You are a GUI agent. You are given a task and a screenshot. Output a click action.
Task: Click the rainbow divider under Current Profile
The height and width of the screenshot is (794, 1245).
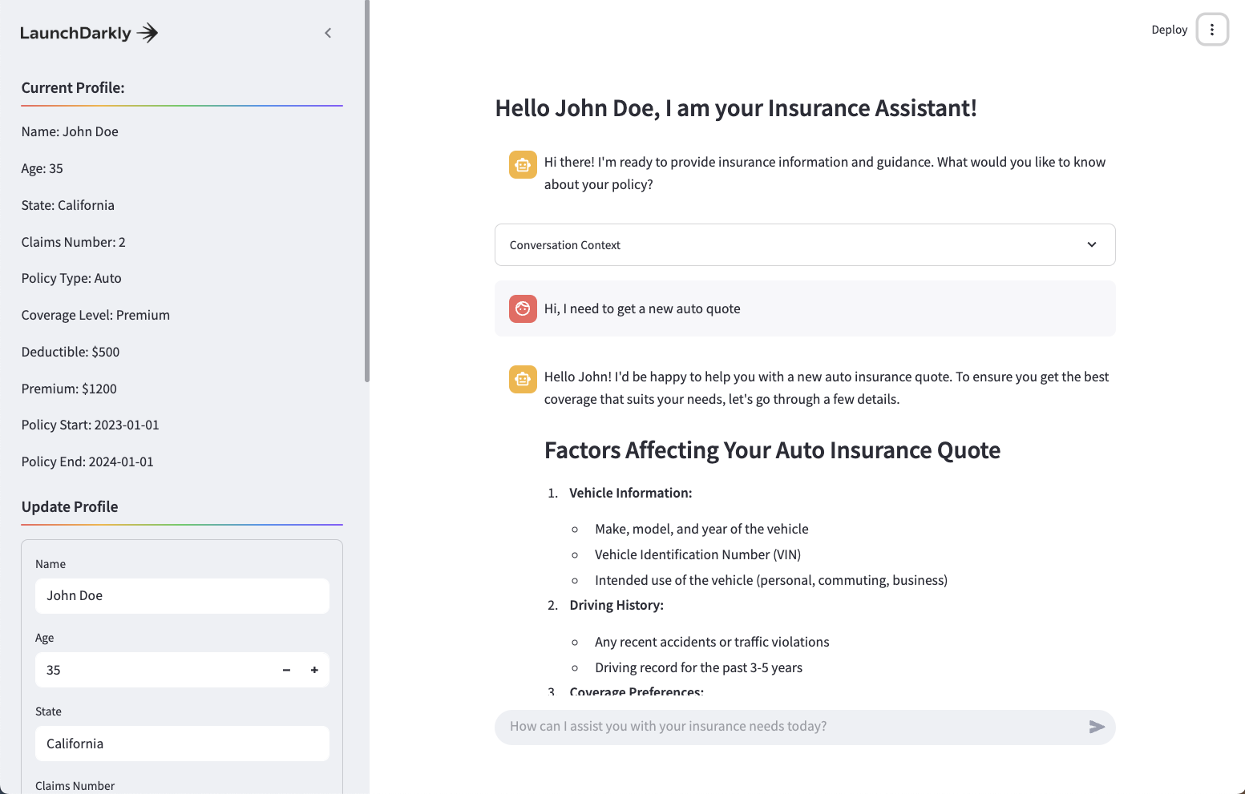click(182, 105)
